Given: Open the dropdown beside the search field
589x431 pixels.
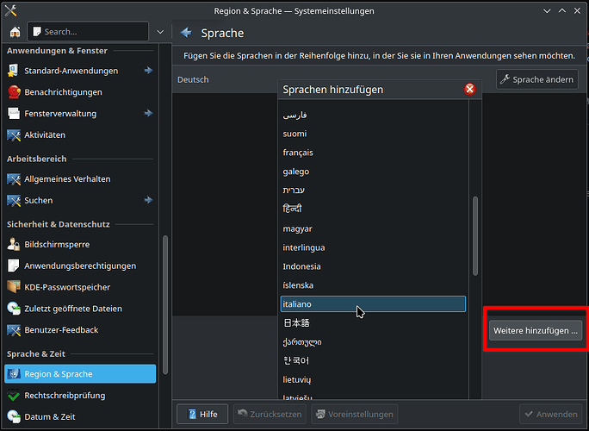Looking at the screenshot, I should pyautogui.click(x=160, y=32).
